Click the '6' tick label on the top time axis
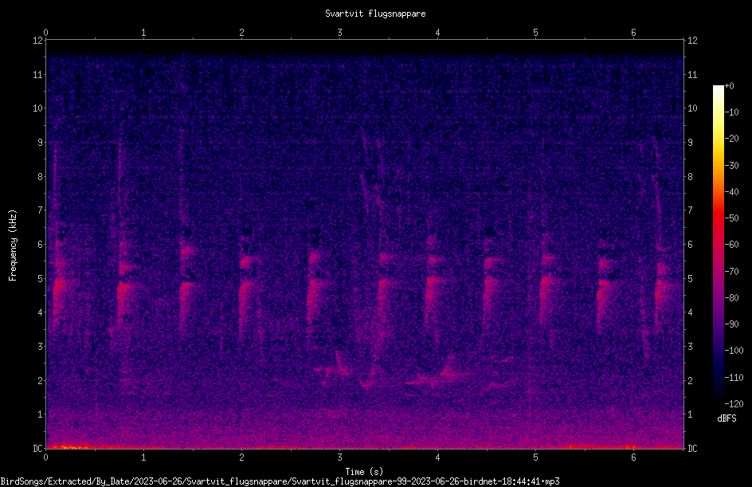The image size is (752, 487). click(x=633, y=33)
